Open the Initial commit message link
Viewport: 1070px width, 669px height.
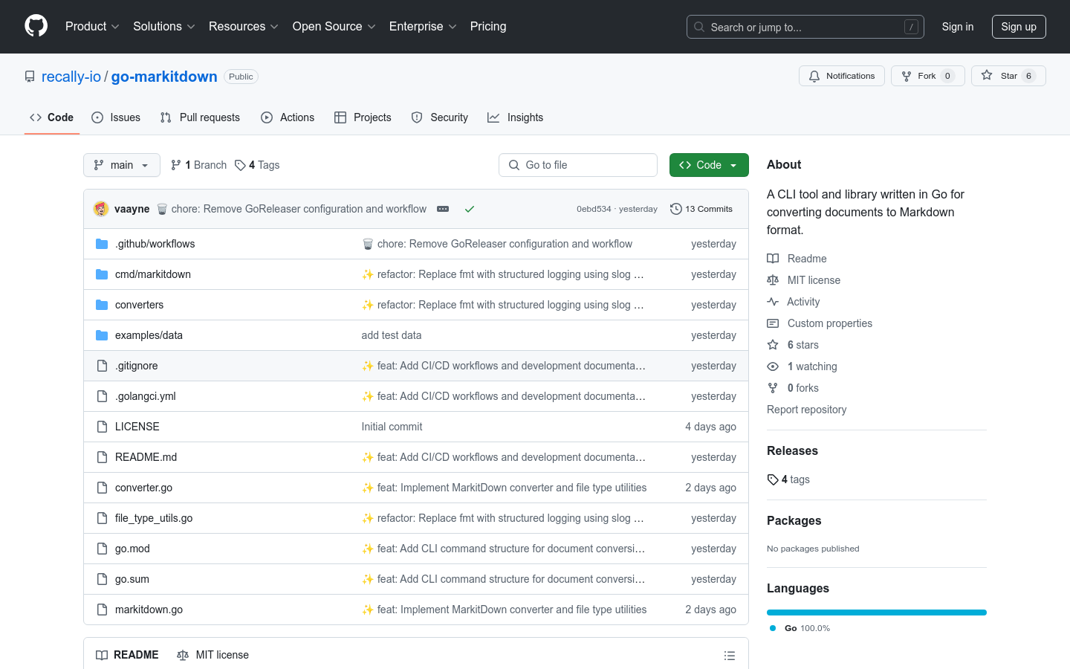(x=392, y=427)
